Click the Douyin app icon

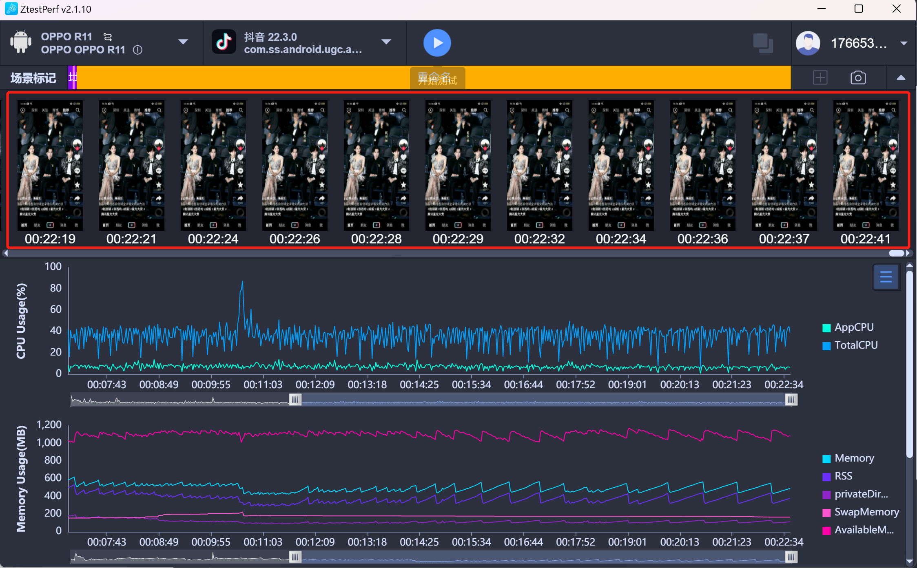(224, 42)
